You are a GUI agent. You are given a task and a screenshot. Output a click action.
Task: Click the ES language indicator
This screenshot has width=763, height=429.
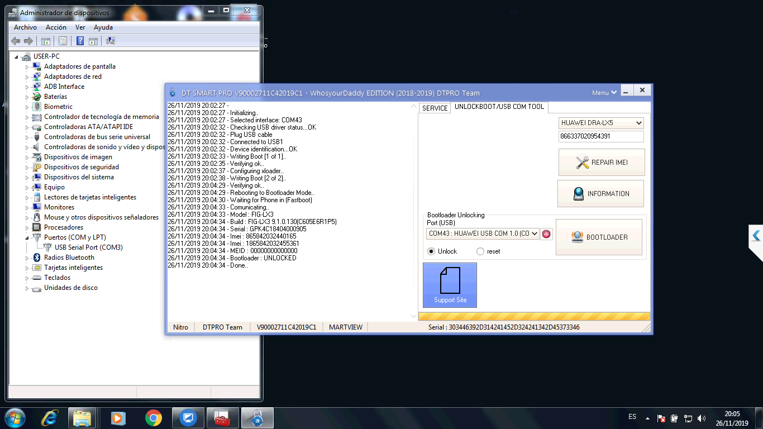(632, 417)
